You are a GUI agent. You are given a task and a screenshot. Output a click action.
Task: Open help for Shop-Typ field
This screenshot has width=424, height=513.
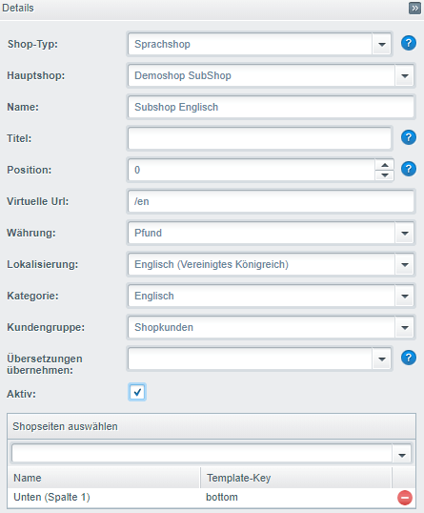(x=409, y=43)
